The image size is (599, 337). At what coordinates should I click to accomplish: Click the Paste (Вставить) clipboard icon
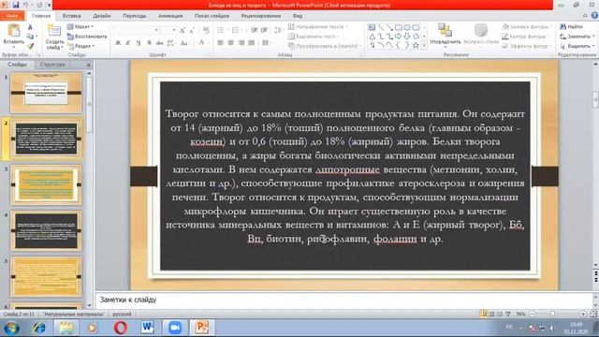14,31
